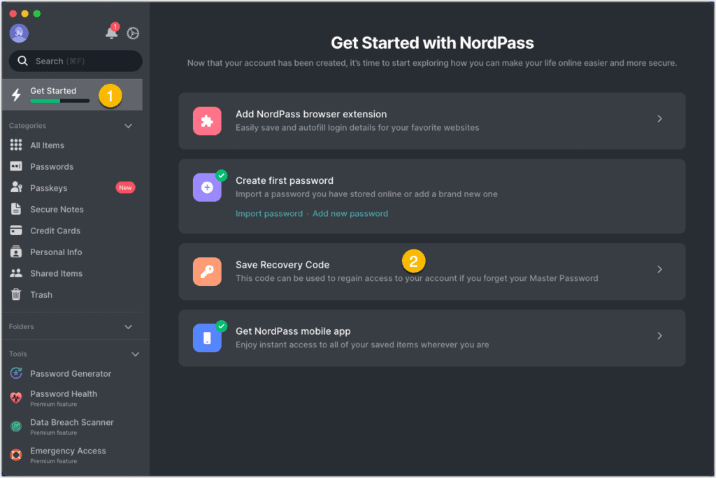
Task: Click the Emergency Access lifebuoy icon
Action: click(16, 455)
